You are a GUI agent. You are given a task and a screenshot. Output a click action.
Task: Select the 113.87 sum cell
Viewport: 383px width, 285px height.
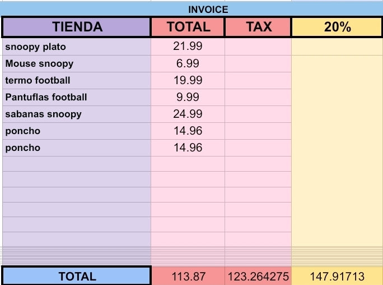pos(188,276)
